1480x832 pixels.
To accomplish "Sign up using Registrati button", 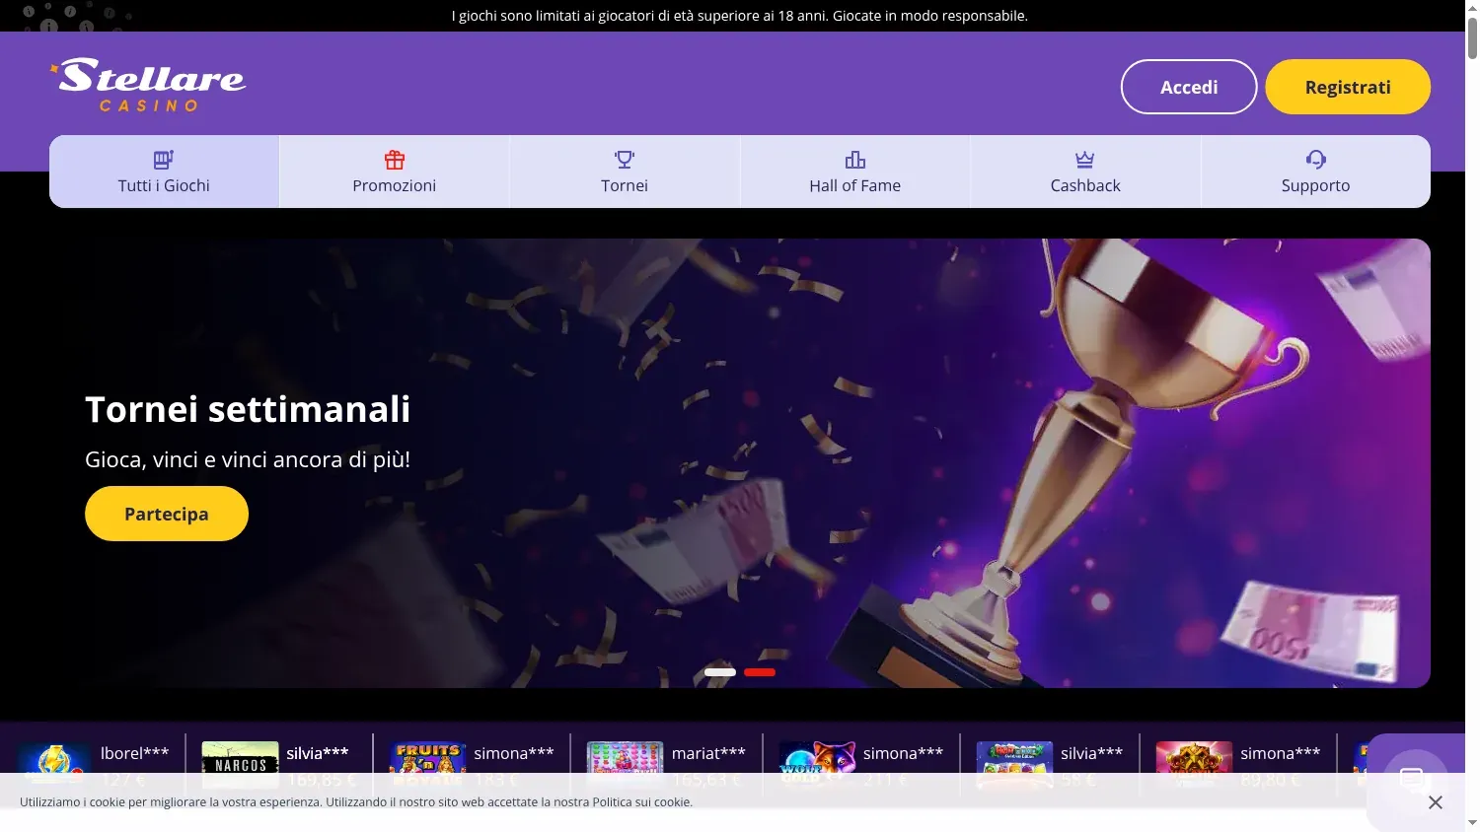I will [x=1348, y=87].
